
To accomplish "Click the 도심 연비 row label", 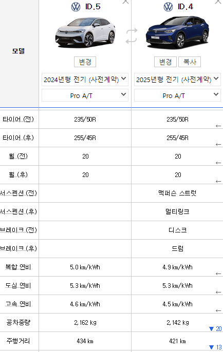I will [x=18, y=285].
